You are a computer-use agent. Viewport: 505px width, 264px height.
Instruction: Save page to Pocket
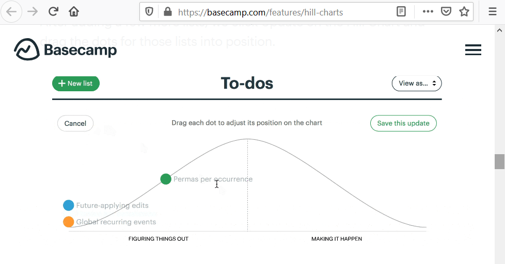pos(446,12)
